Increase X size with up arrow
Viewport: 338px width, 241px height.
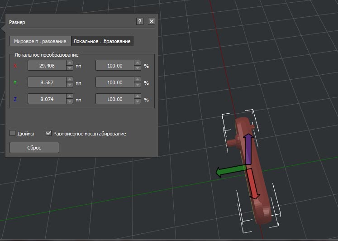pyautogui.click(x=70, y=63)
